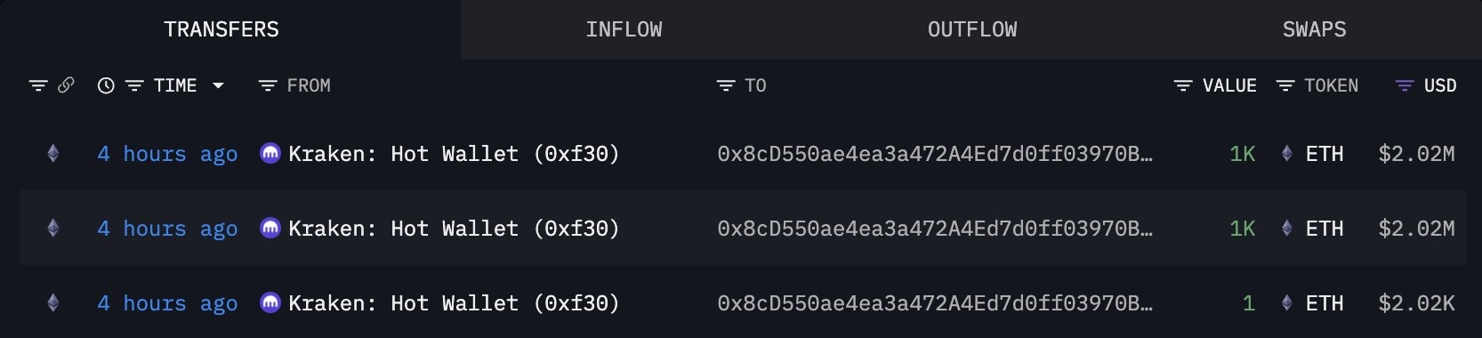Click ETH token icon in third row
This screenshot has width=1482, height=338.
(x=1286, y=303)
